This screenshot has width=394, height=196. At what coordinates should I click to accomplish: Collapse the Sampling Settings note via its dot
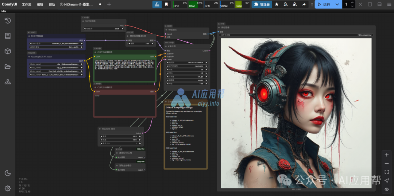coord(166,101)
